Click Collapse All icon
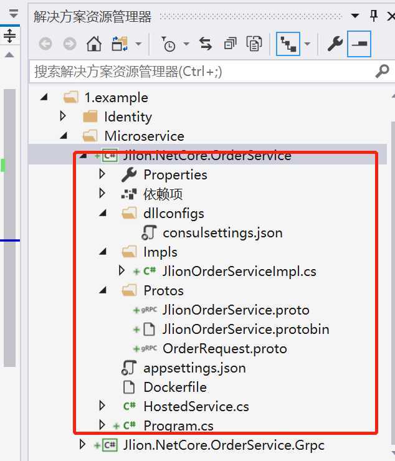 230,44
